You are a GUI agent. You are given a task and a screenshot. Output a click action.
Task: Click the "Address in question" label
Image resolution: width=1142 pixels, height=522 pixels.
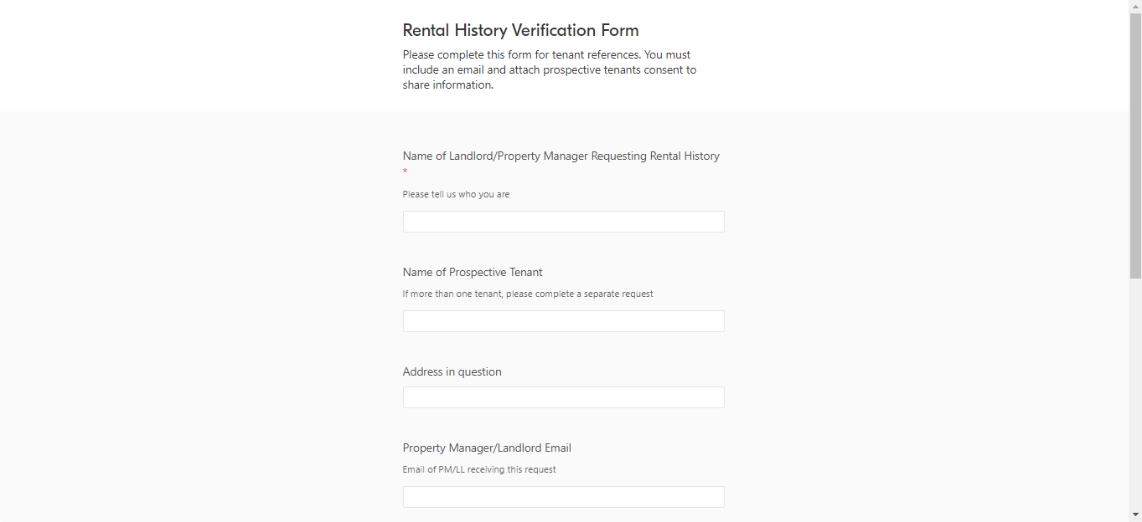point(452,372)
